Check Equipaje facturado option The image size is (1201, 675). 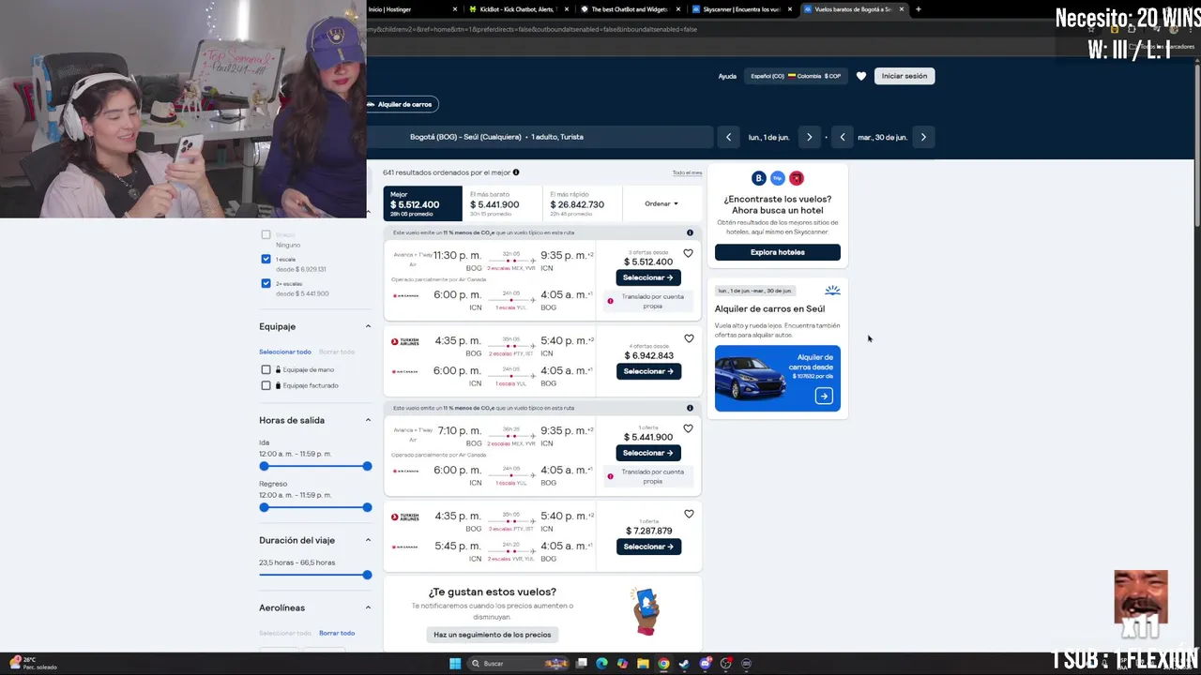click(x=266, y=385)
